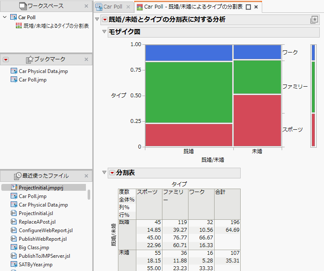This screenshot has height=271, width=324.
Task: Click the Recent Files panel clock icon
Action: tap(18, 176)
